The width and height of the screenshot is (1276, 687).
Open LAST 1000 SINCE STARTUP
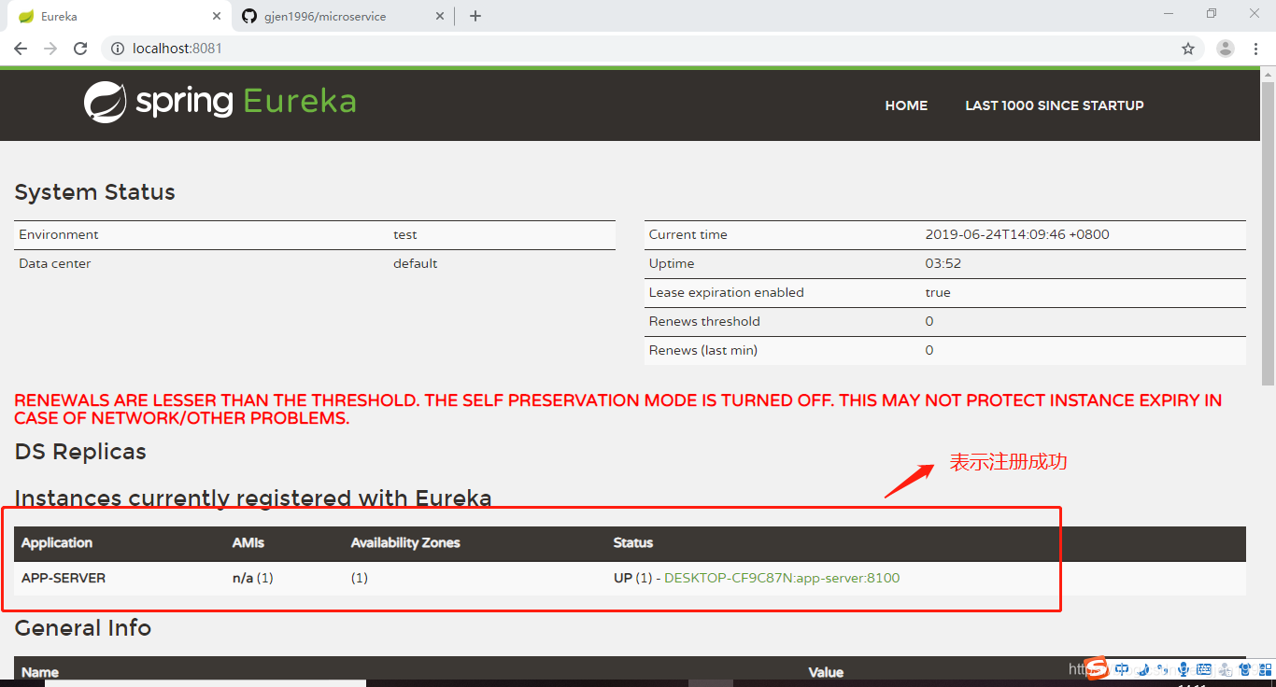1055,105
